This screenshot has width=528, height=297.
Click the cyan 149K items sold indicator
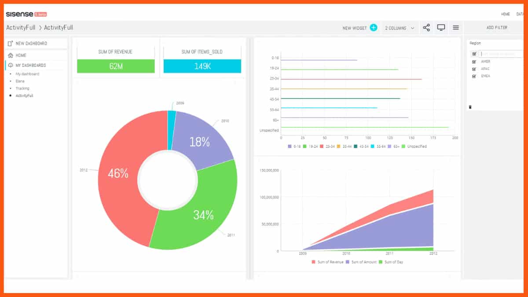point(202,66)
